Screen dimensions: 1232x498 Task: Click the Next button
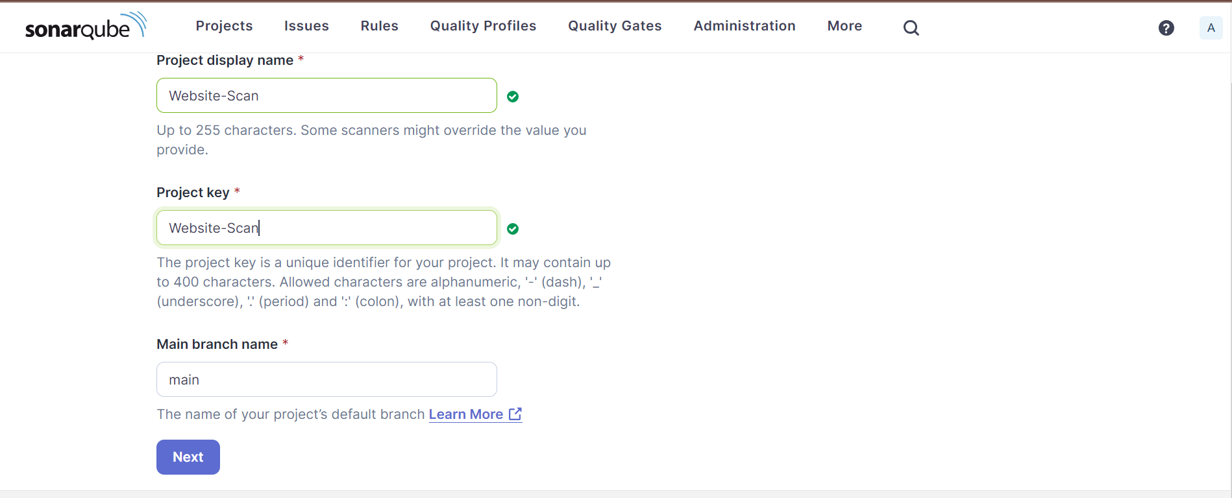click(188, 457)
